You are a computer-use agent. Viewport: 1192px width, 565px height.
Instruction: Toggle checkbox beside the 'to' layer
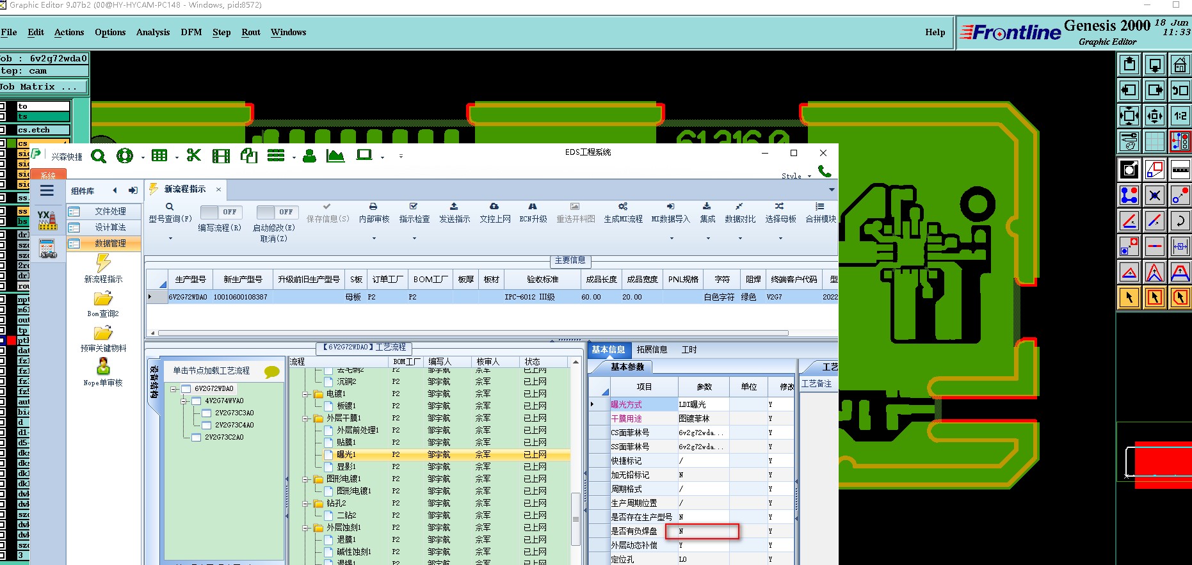tap(3, 106)
